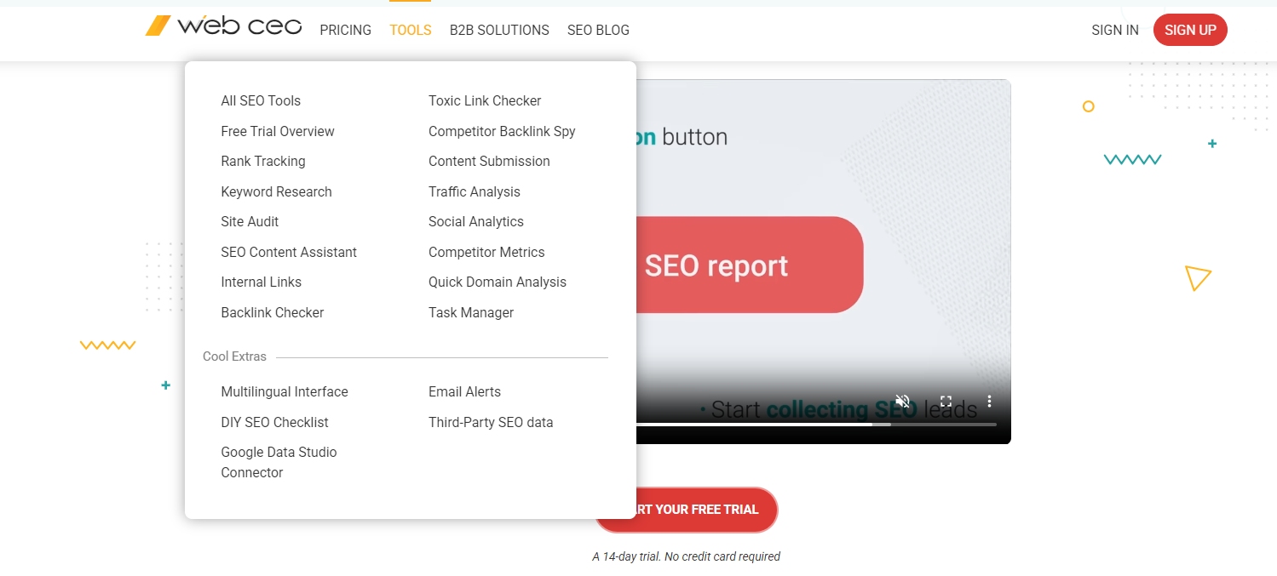The height and width of the screenshot is (576, 1277).
Task: Choose Traffic Analysis
Action: pos(475,192)
